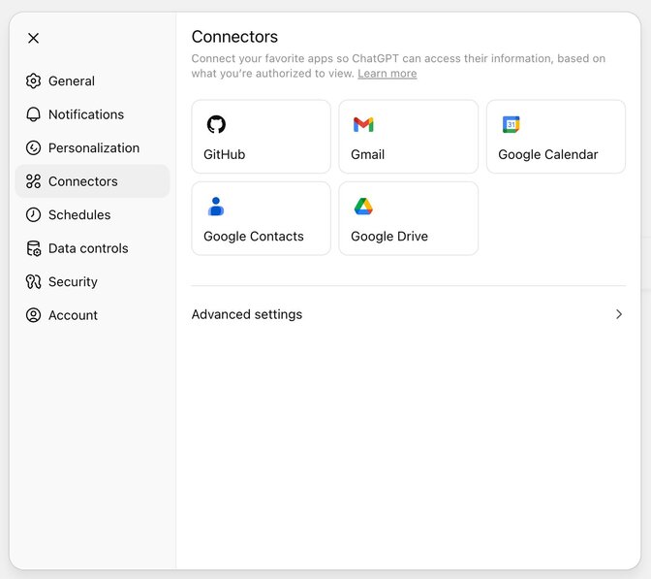Follow the Learn more link
This screenshot has width=651, height=579.
[387, 74]
